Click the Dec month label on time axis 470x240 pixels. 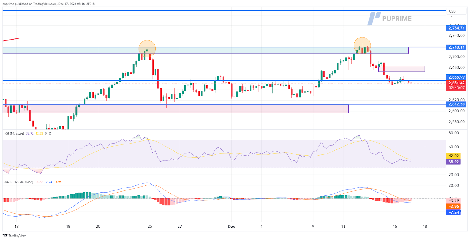(231, 227)
